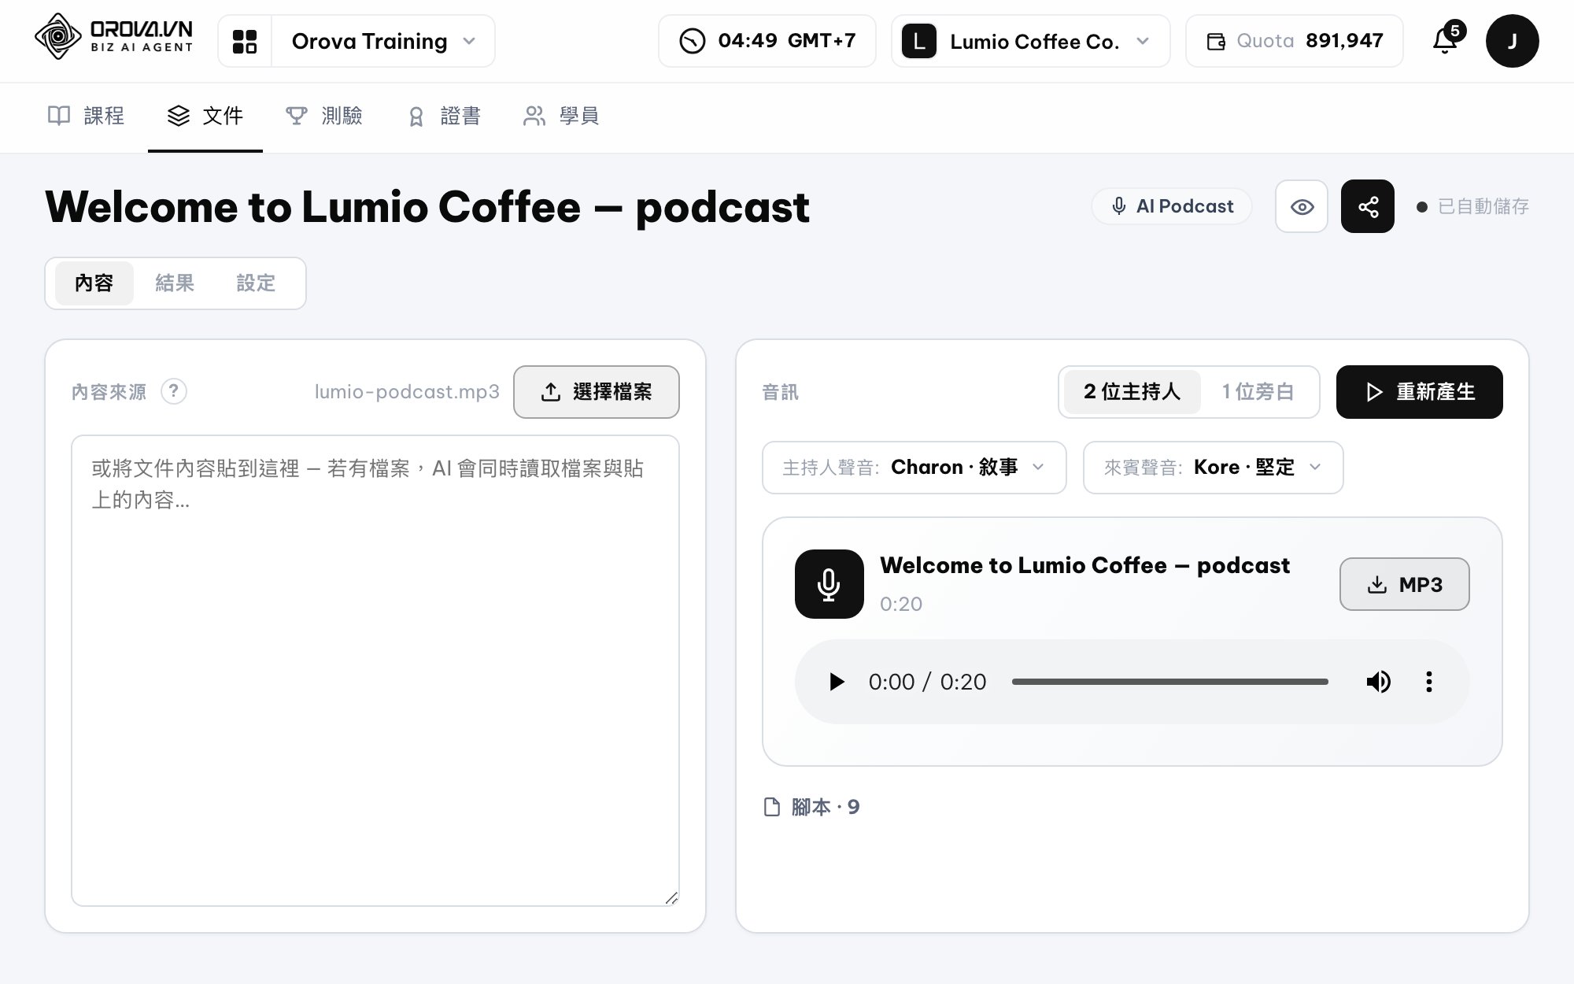Click the 04:49 GMT+7 clock
Image resolution: width=1574 pixels, height=984 pixels.
(x=767, y=41)
